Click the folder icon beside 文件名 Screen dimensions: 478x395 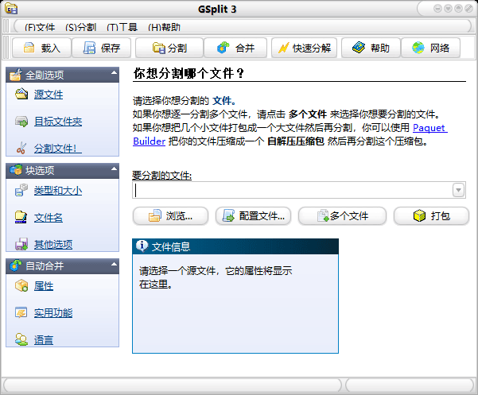tap(21, 217)
